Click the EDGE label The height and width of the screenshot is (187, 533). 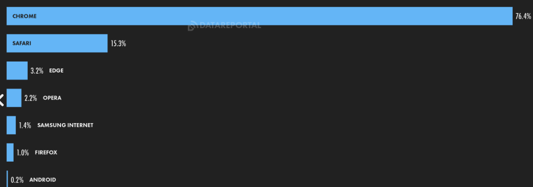pyautogui.click(x=56, y=71)
